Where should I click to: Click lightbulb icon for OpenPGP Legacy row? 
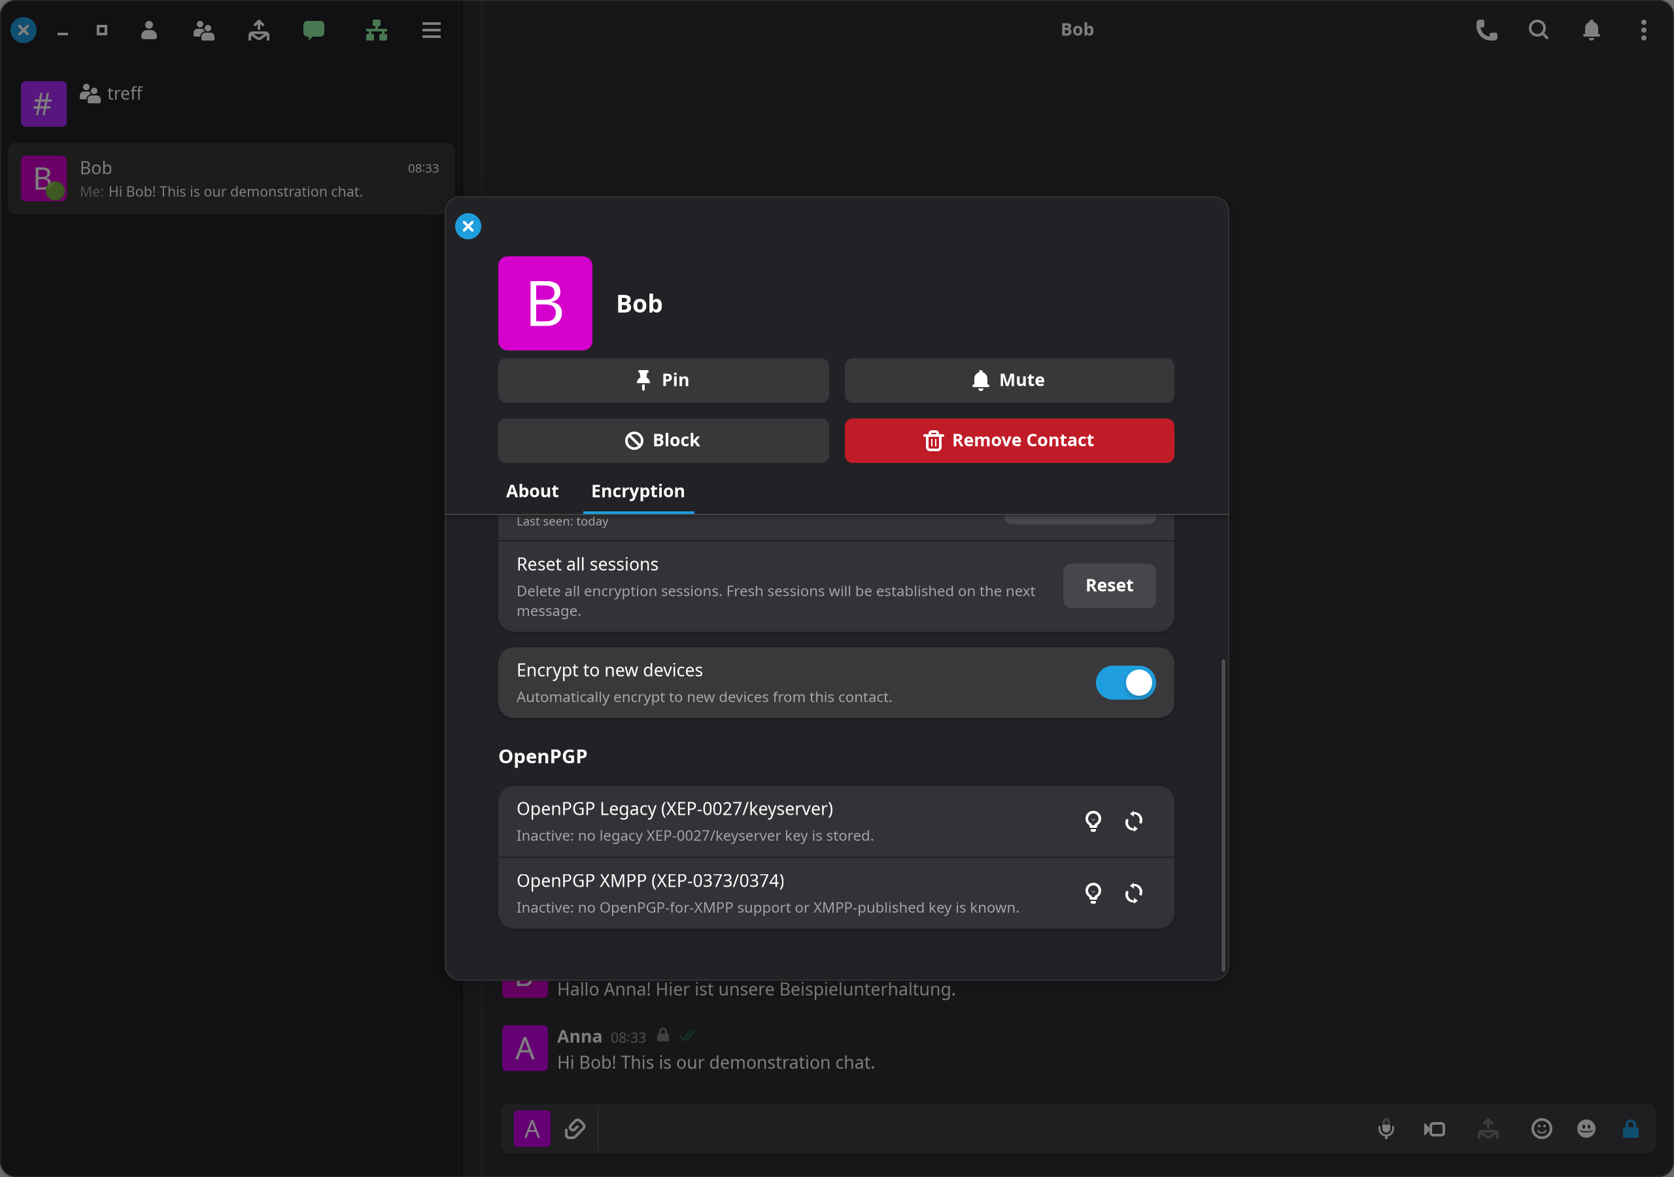click(x=1093, y=821)
